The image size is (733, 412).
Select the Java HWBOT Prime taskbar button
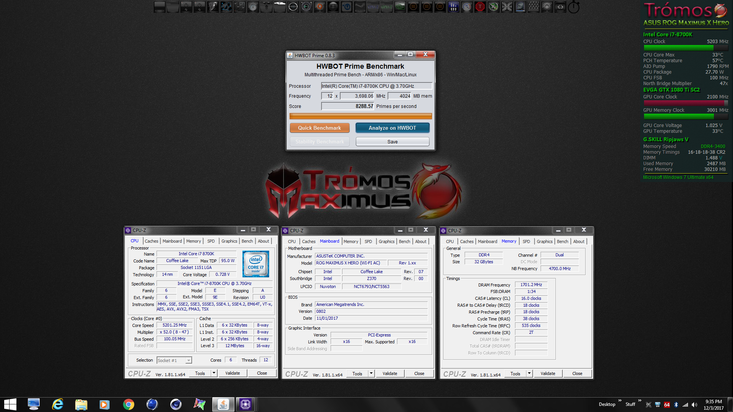pyautogui.click(x=223, y=404)
